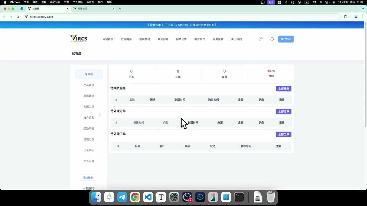Open Terminal from the Dock
Viewport: 367px width, 206px height.
coord(239,197)
